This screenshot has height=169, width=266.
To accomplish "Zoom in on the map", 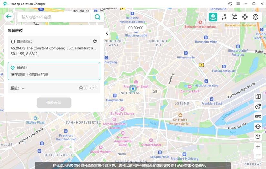I will (x=258, y=147).
